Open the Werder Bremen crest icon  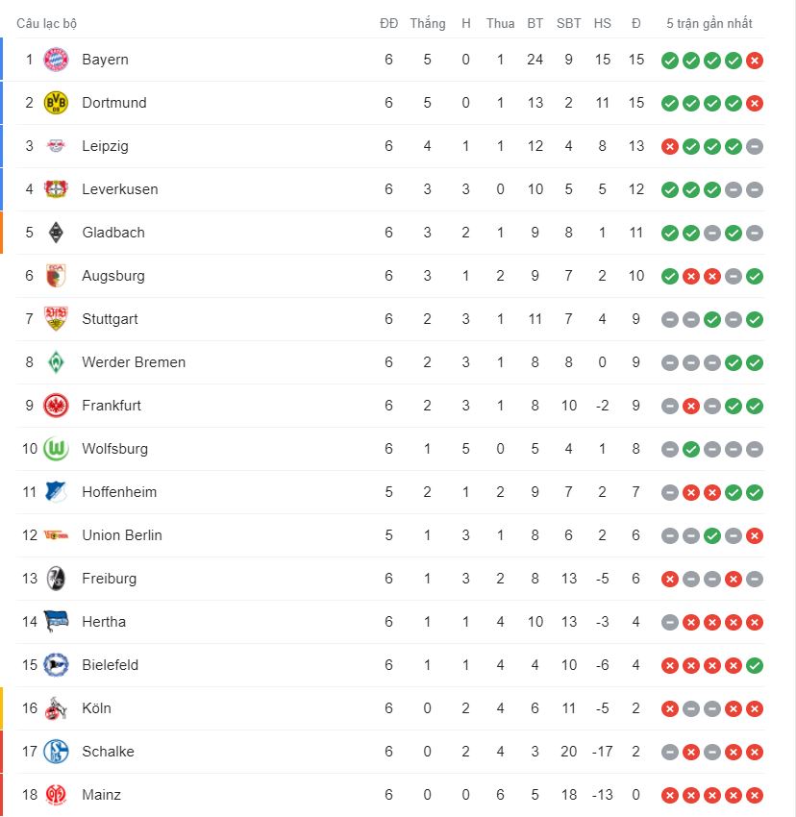[56, 362]
